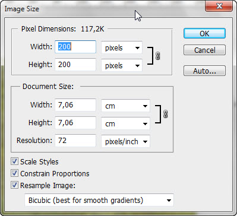Screen dimensions: 237x216
Task: Open the Document Width cm dropdown
Action: pos(125,106)
